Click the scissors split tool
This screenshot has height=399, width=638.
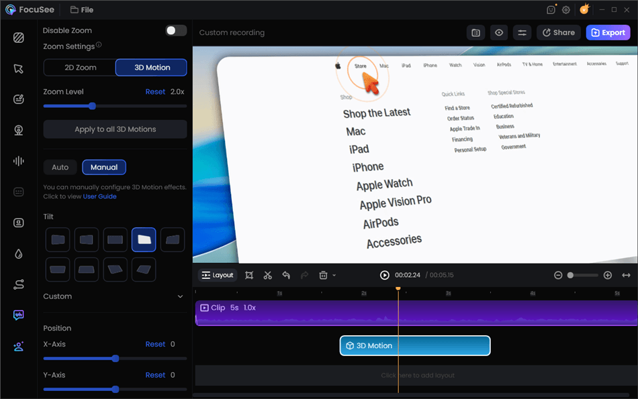pyautogui.click(x=267, y=275)
